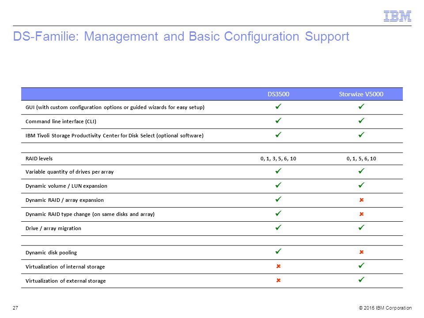The width and height of the screenshot is (424, 318).
Task: Click the slide number 27
Action: [x=15, y=308]
